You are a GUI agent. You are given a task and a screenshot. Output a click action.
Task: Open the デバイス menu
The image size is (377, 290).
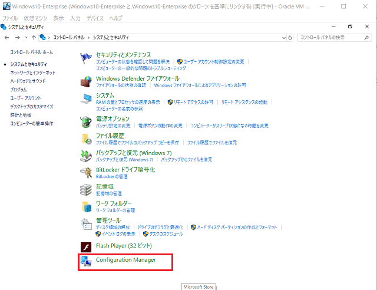point(95,18)
